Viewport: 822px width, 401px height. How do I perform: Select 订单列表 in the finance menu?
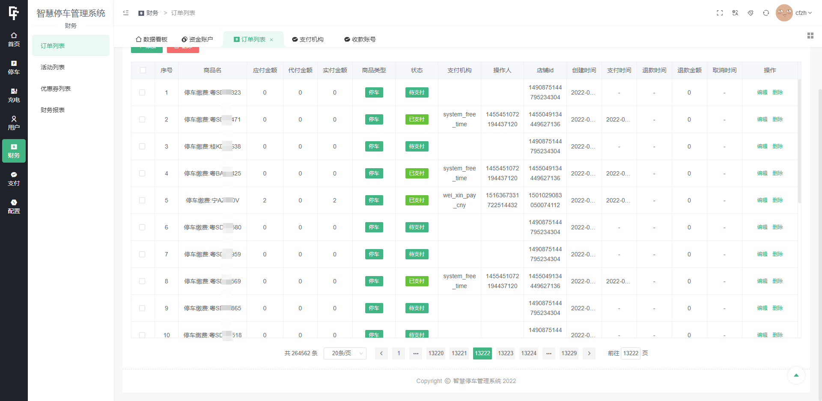(x=71, y=45)
